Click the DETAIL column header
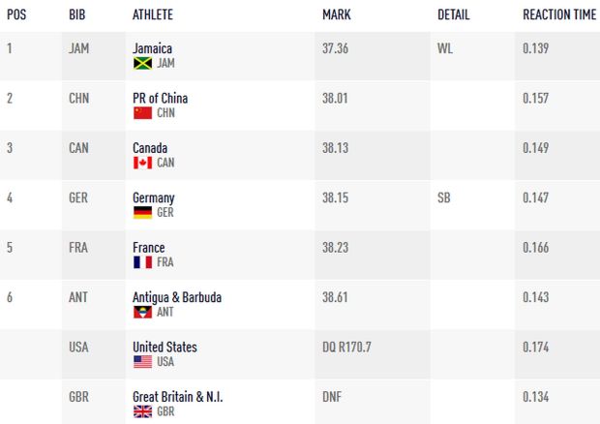 pyautogui.click(x=454, y=15)
